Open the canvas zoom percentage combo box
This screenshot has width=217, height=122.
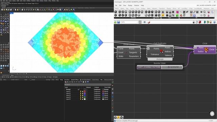pos(130,22)
